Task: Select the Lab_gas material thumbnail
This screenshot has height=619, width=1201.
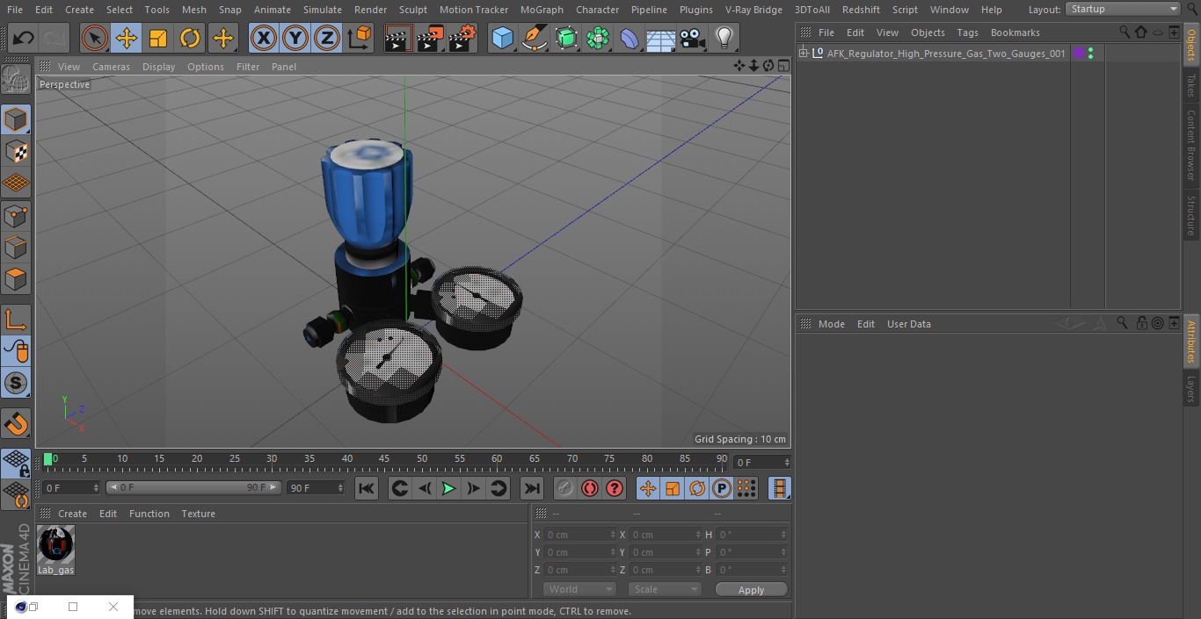Action: coord(56,544)
